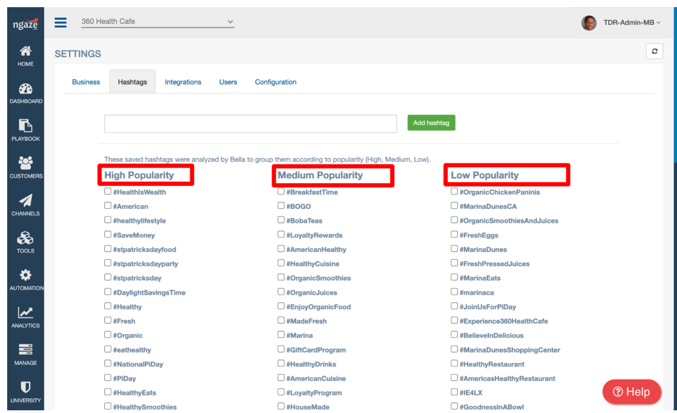Check the #SaveMoney checkbox
677x413 pixels.
(x=108, y=234)
